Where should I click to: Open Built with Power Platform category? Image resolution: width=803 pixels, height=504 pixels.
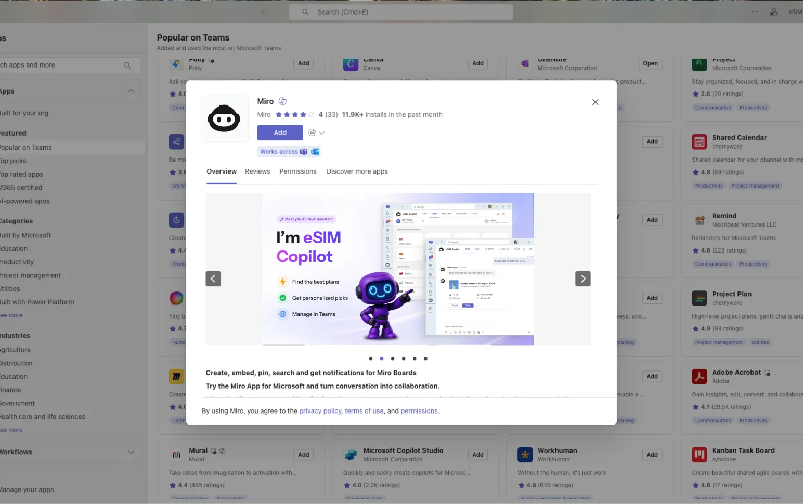tap(37, 302)
